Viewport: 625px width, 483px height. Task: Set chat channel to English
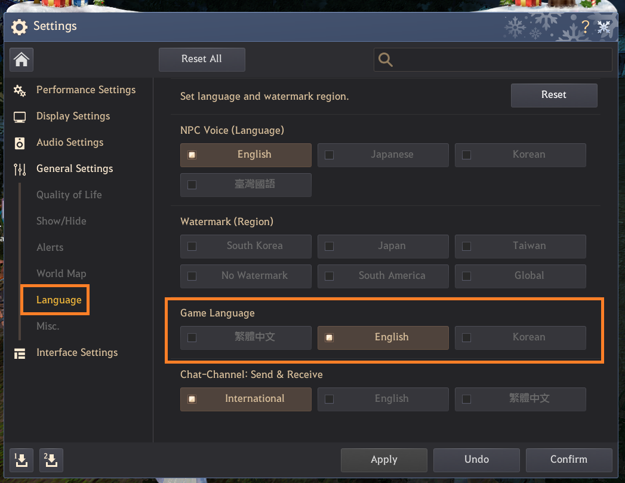383,399
